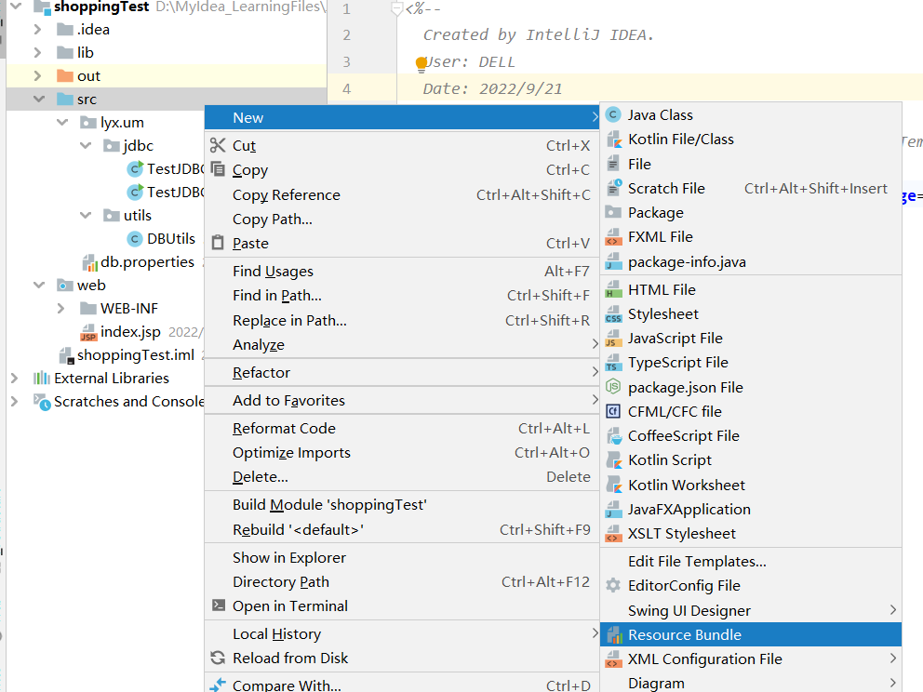Select Replace in Path...
This screenshot has width=923, height=692.
click(402, 320)
